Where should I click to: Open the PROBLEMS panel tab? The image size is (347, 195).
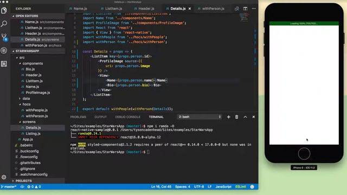coord(78,117)
